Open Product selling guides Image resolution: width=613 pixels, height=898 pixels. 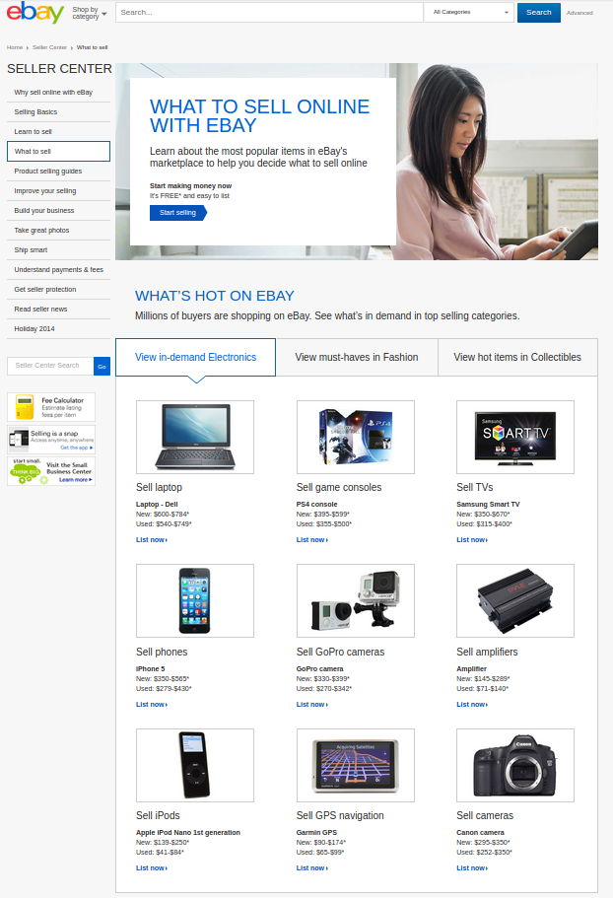(x=47, y=172)
